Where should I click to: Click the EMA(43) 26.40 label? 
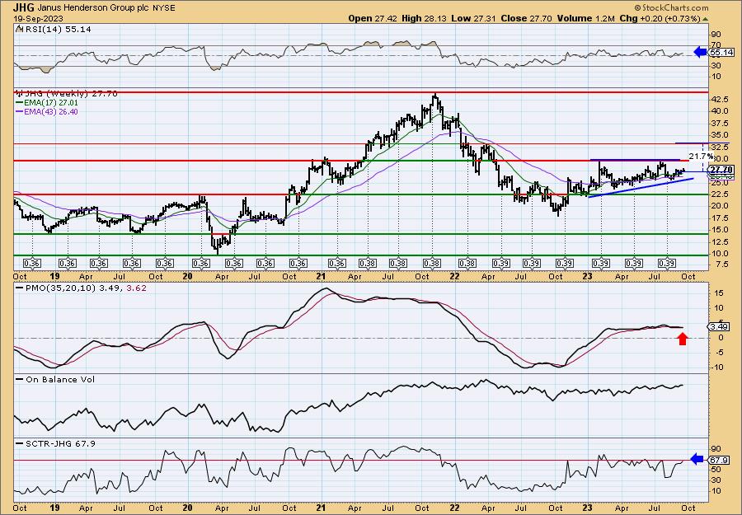(x=51, y=112)
